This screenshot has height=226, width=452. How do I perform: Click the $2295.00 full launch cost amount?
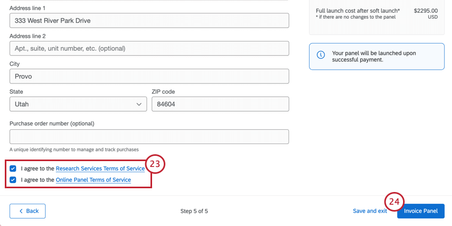[x=425, y=10]
